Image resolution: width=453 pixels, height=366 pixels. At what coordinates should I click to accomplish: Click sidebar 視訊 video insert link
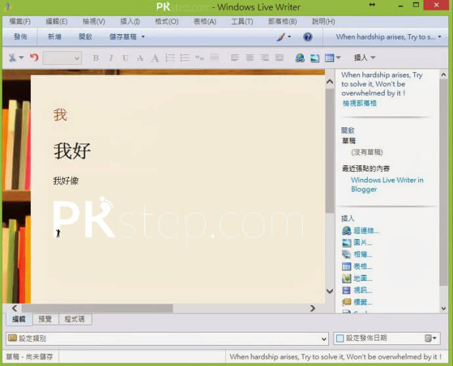click(x=362, y=290)
